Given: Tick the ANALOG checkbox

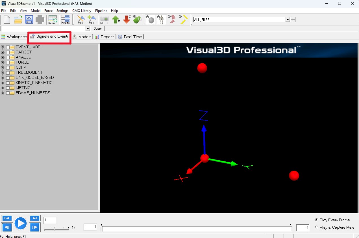Looking at the screenshot, I should [x=8, y=57].
